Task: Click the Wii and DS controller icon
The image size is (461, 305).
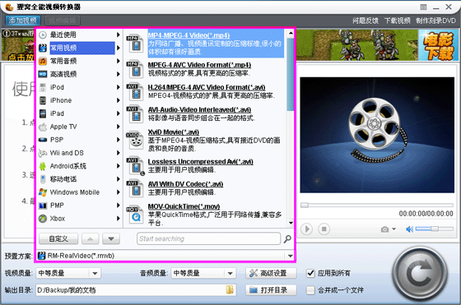Action: 43,153
